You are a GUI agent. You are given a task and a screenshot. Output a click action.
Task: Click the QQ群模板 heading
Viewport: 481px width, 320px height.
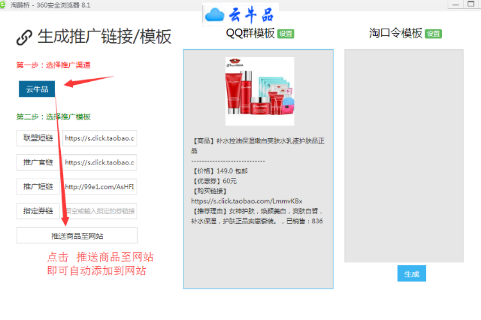click(250, 33)
